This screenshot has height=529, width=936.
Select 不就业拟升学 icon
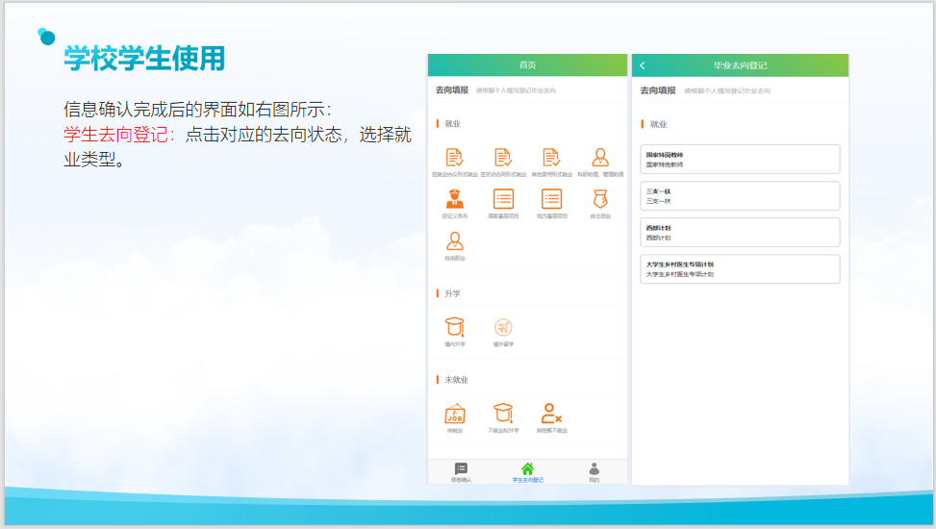(x=503, y=414)
